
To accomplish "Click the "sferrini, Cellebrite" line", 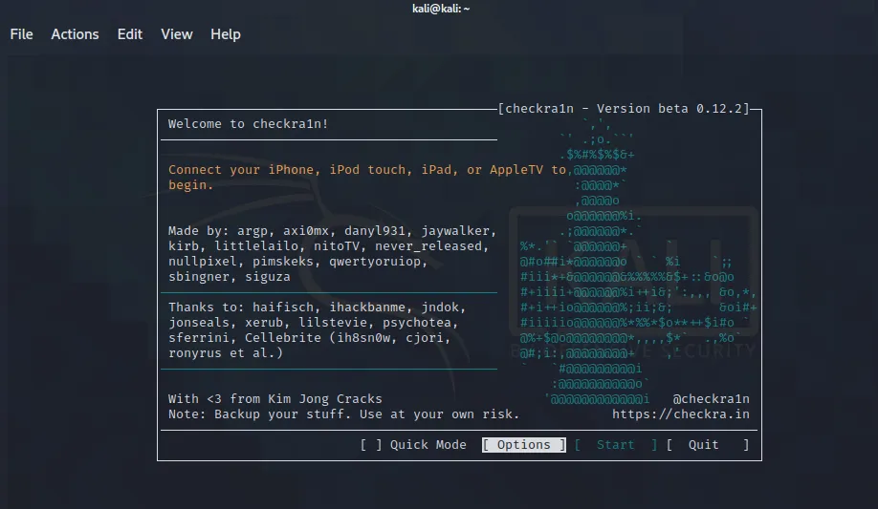I will (309, 338).
